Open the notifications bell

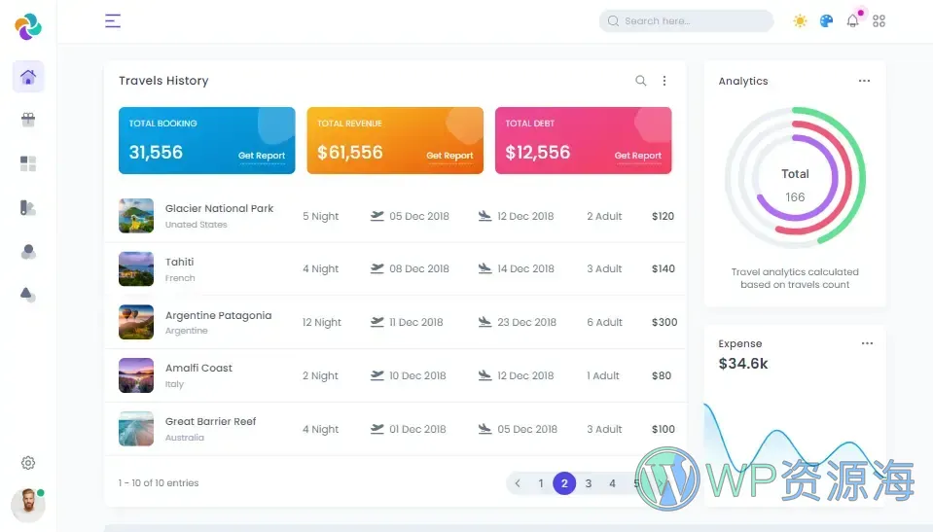pyautogui.click(x=852, y=20)
